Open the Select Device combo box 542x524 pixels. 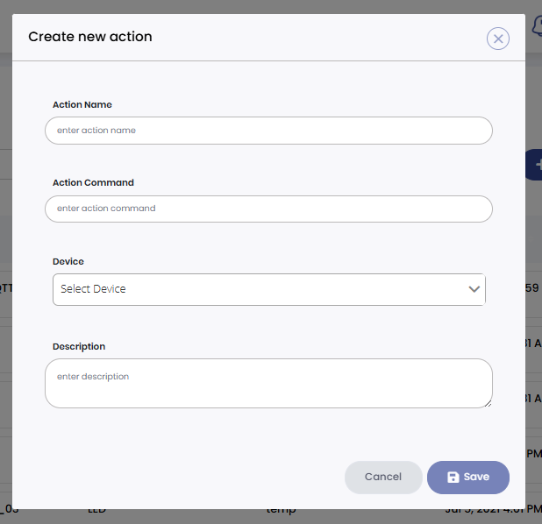pyautogui.click(x=263, y=289)
